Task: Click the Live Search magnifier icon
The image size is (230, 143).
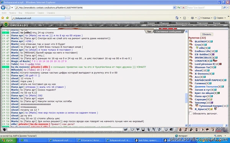Action: tap(224, 8)
